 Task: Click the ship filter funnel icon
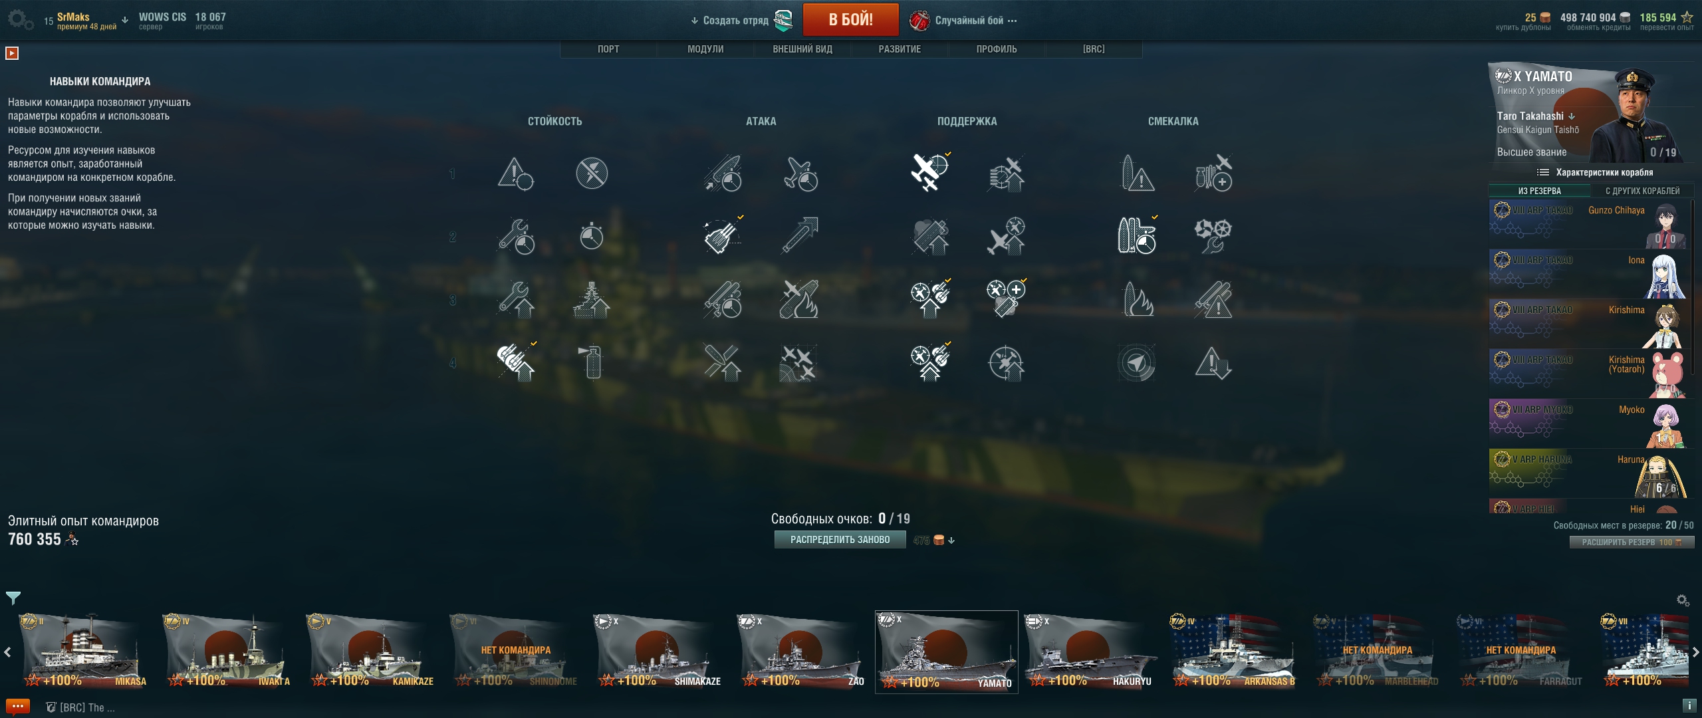point(13,598)
